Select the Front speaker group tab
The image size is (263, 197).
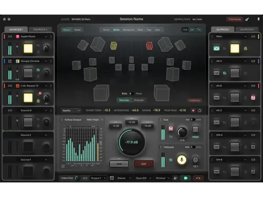coord(106,30)
